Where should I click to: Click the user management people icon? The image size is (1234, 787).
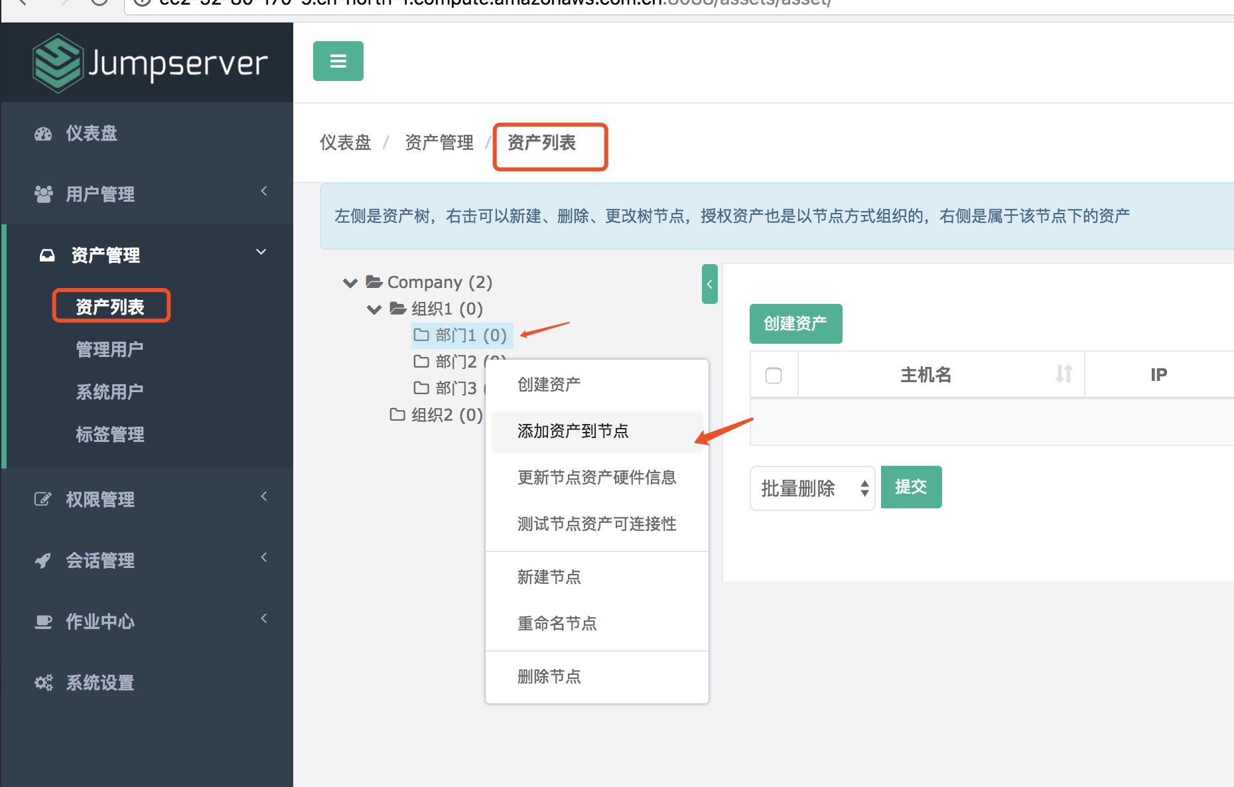click(x=43, y=194)
